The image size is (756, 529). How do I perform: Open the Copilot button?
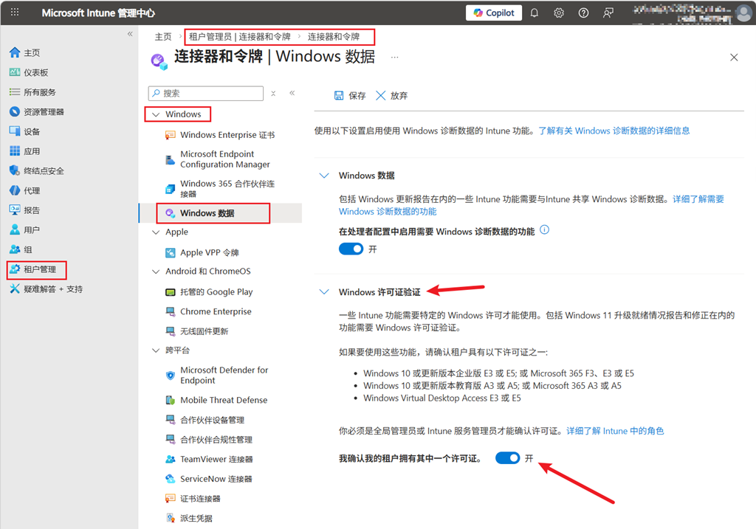494,13
